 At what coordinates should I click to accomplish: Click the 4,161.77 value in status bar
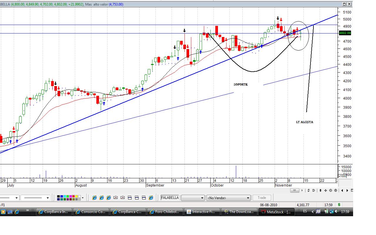click(x=303, y=205)
